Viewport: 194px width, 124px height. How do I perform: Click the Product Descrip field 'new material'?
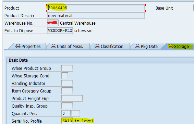pos(96,16)
